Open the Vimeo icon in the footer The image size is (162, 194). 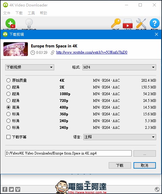click(18, 189)
